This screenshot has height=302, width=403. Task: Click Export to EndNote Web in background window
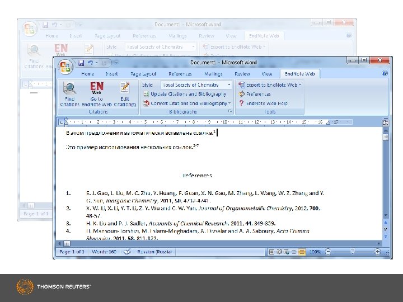[x=235, y=47]
